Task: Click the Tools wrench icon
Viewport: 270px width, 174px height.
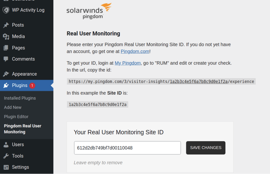Action: pos(6,156)
